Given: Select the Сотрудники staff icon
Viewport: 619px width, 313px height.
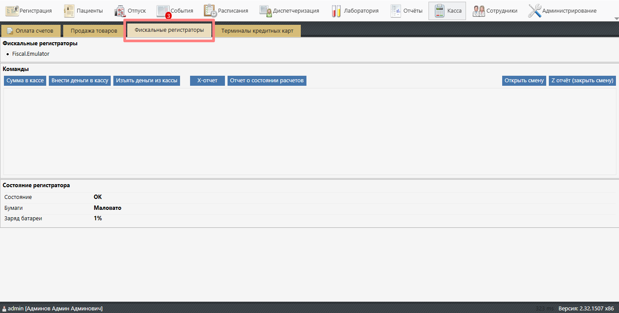Looking at the screenshot, I should (x=479, y=11).
